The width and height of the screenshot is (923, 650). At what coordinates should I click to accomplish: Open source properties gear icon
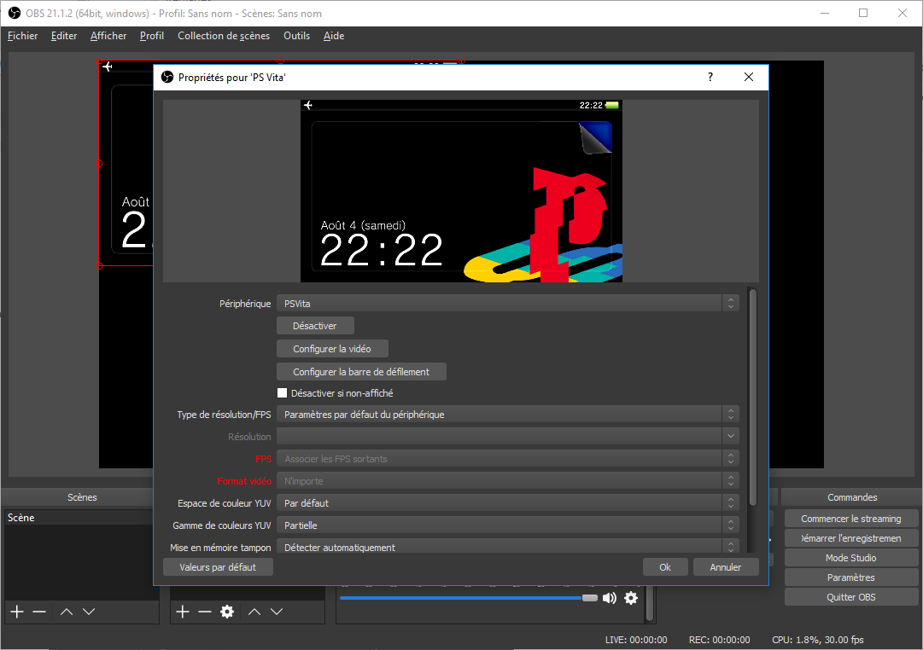pos(227,612)
